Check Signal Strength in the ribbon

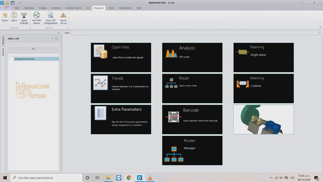pyautogui.click(x=24, y=17)
